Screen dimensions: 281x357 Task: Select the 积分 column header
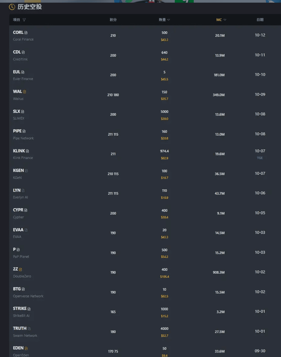(113, 20)
